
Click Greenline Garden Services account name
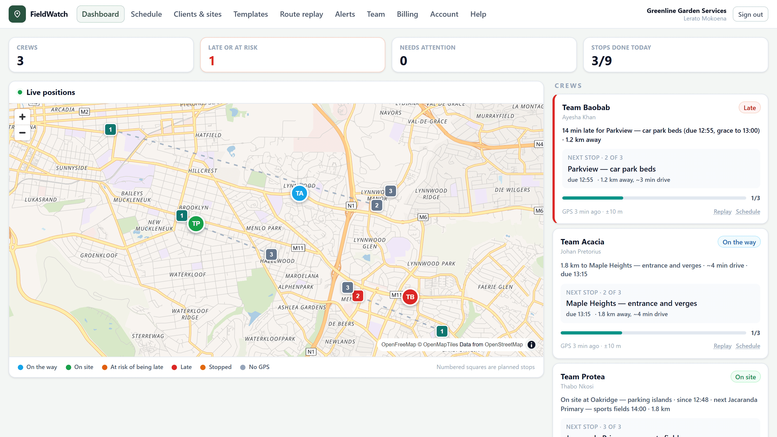686,11
